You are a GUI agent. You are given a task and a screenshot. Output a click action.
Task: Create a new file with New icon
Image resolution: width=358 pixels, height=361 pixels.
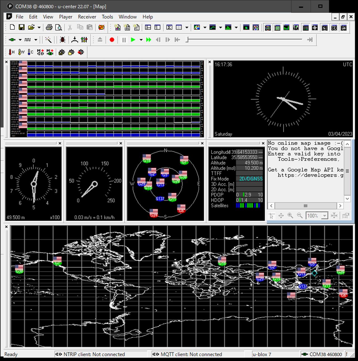12,27
